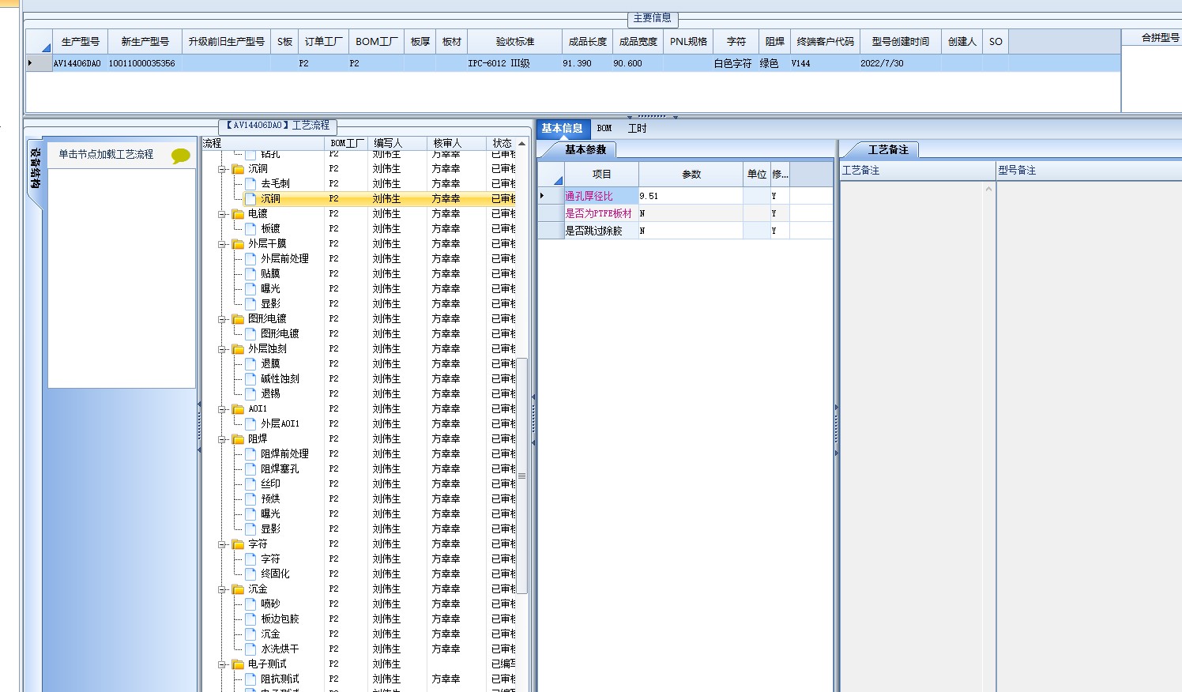Collapse the 外层蚀刻 folder node
The width and height of the screenshot is (1182, 692).
(223, 349)
